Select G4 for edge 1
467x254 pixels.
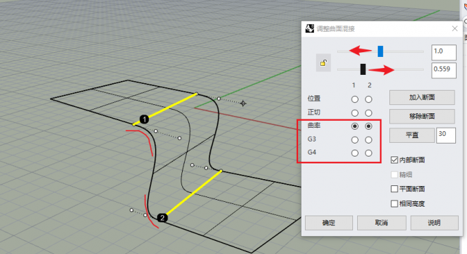pyautogui.click(x=355, y=153)
